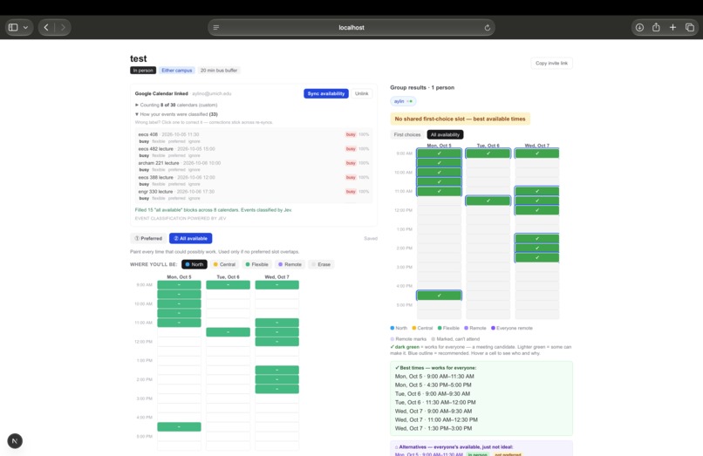The image size is (703, 456).
Task: Click Tue Oct 6 11:30 AM checkmark in group results
Action: pyautogui.click(x=488, y=201)
